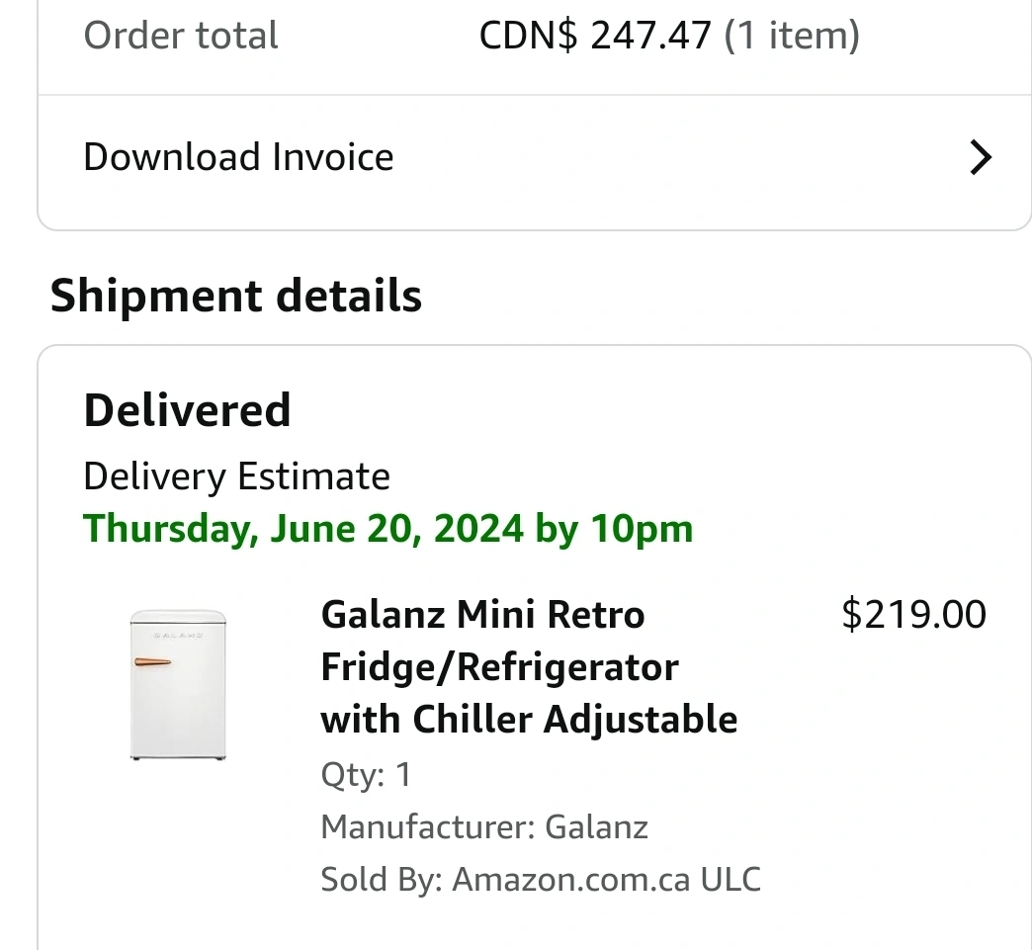This screenshot has height=950, width=1032.
Task: Click the Delivery Estimate label
Action: (x=236, y=476)
